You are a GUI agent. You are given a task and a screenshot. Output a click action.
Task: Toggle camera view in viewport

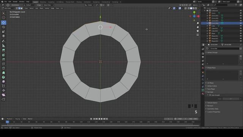197,31
